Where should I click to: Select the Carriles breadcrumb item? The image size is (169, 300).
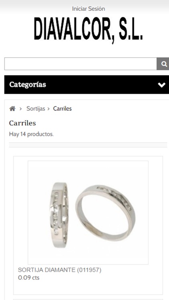(62, 109)
